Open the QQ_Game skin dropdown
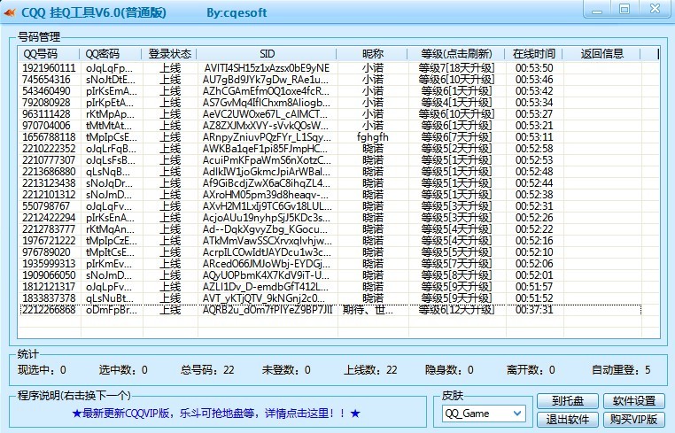 [x=484, y=414]
